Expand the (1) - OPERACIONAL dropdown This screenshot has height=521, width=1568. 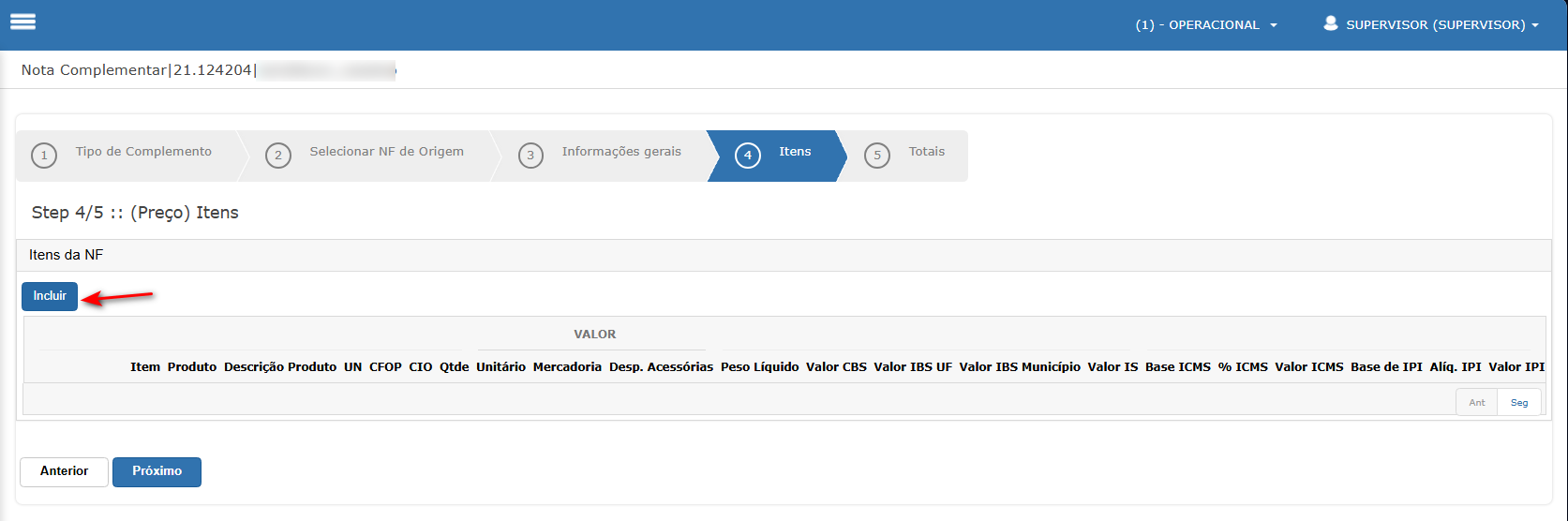pyautogui.click(x=1205, y=25)
